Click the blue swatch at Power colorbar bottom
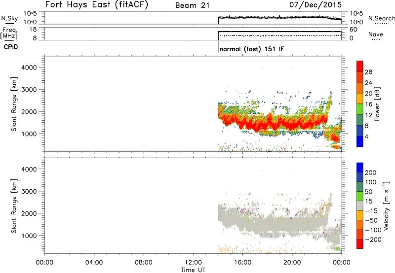 (360, 141)
